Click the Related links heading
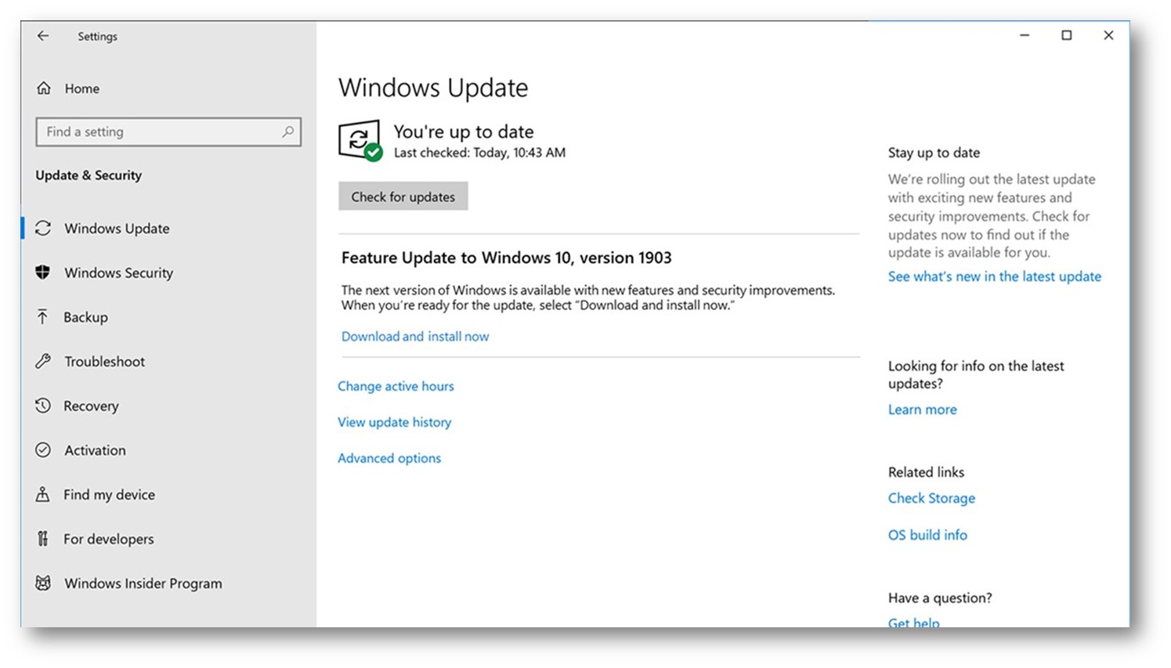The width and height of the screenshot is (1171, 668). point(926,472)
